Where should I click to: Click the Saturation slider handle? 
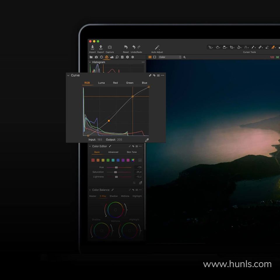click(116, 172)
